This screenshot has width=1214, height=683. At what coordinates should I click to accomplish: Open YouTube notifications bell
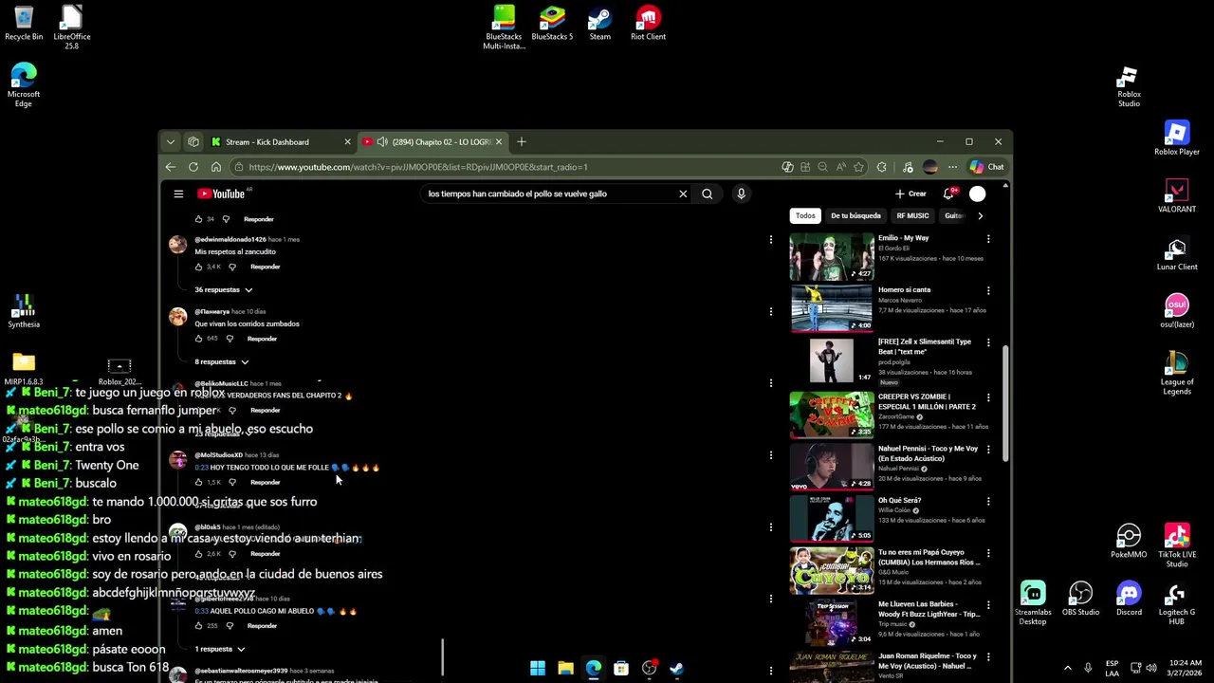pos(947,194)
